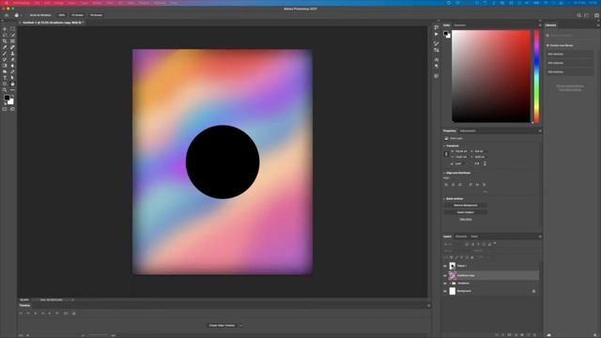Screen dimensions: 601x338
Task: Go to first frame in Timeline
Action: (21, 313)
